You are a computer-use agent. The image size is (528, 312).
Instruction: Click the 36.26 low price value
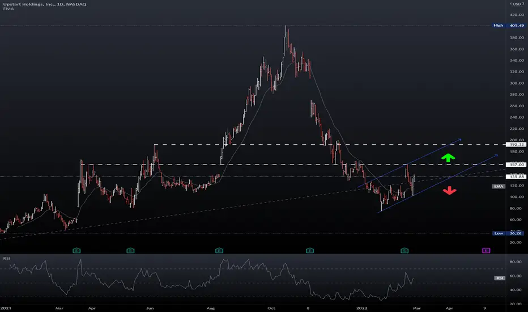pos(516,233)
